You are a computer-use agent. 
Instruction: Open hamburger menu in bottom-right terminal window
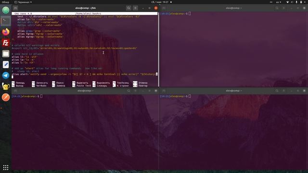tap(283, 91)
